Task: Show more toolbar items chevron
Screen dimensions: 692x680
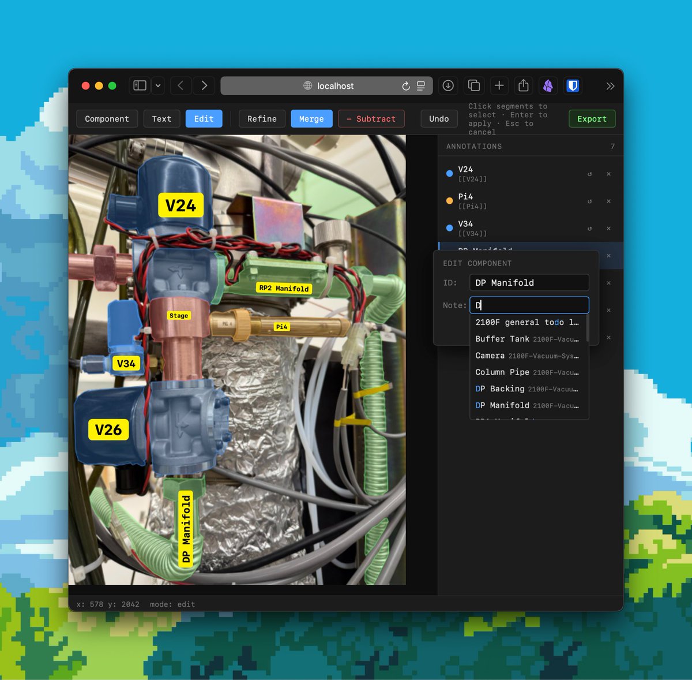Action: pos(610,86)
